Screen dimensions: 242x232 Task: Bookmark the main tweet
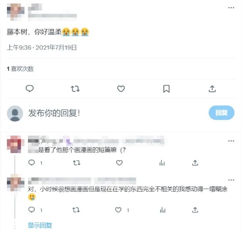(166, 89)
